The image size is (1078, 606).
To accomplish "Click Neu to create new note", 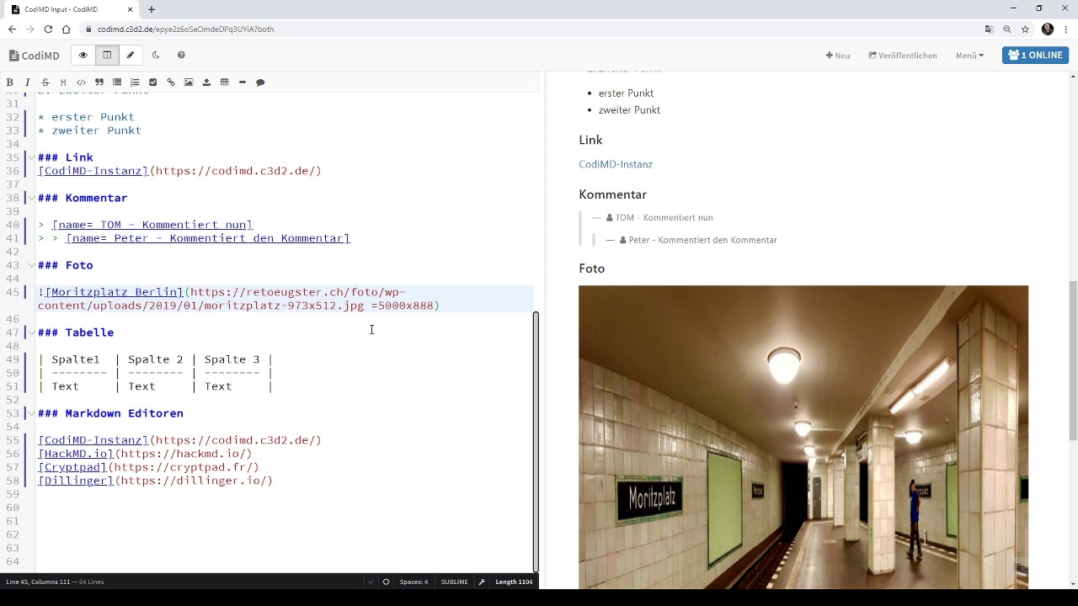I will click(838, 56).
